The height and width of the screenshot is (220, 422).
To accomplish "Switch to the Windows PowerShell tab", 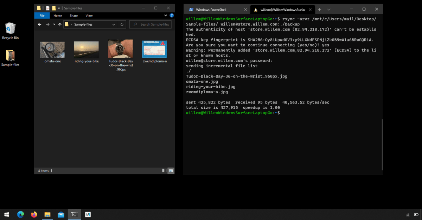I will tap(211, 9).
